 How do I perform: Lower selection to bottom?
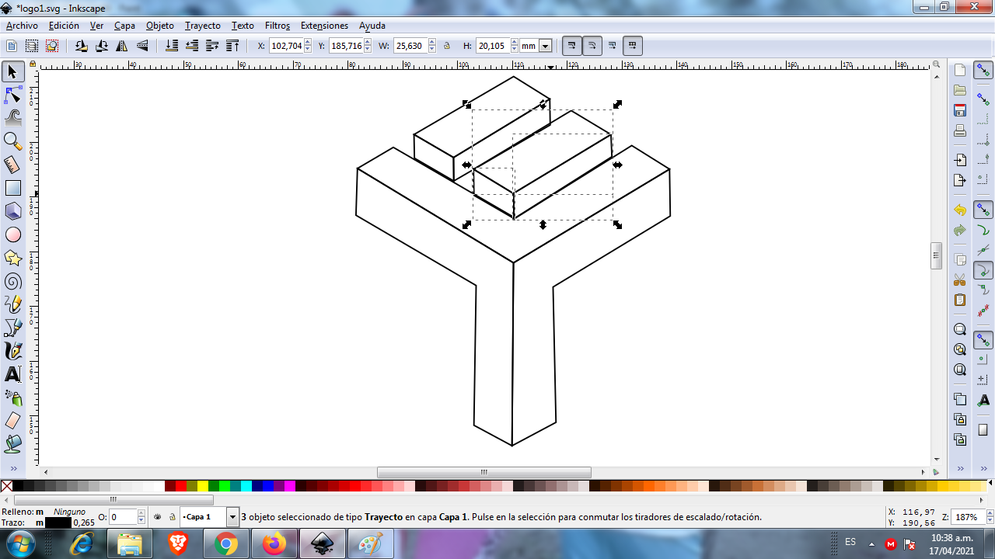pyautogui.click(x=172, y=46)
